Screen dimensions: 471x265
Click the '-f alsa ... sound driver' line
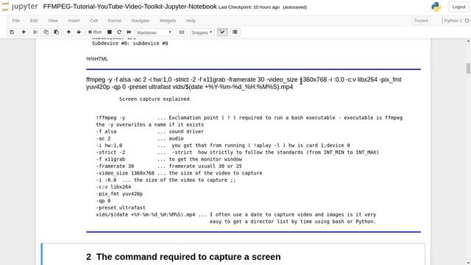coord(150,132)
